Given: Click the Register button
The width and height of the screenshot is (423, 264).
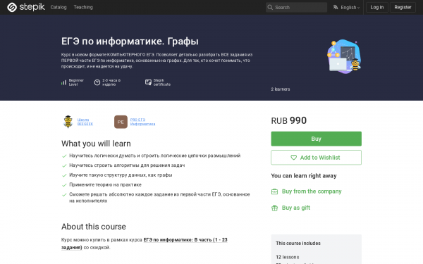Looking at the screenshot, I should click(x=403, y=7).
